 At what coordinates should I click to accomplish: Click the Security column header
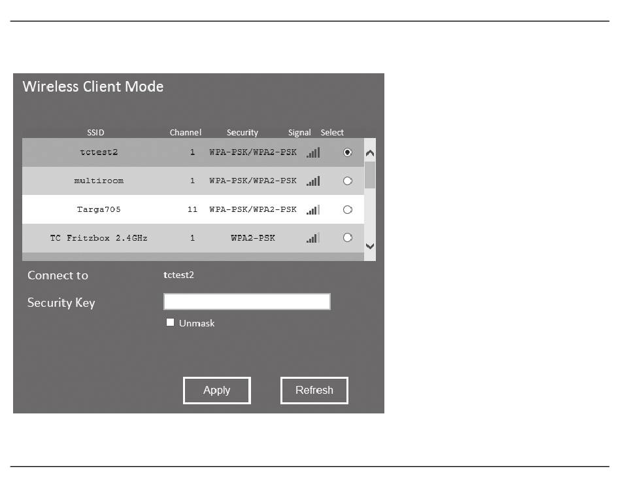[242, 133]
